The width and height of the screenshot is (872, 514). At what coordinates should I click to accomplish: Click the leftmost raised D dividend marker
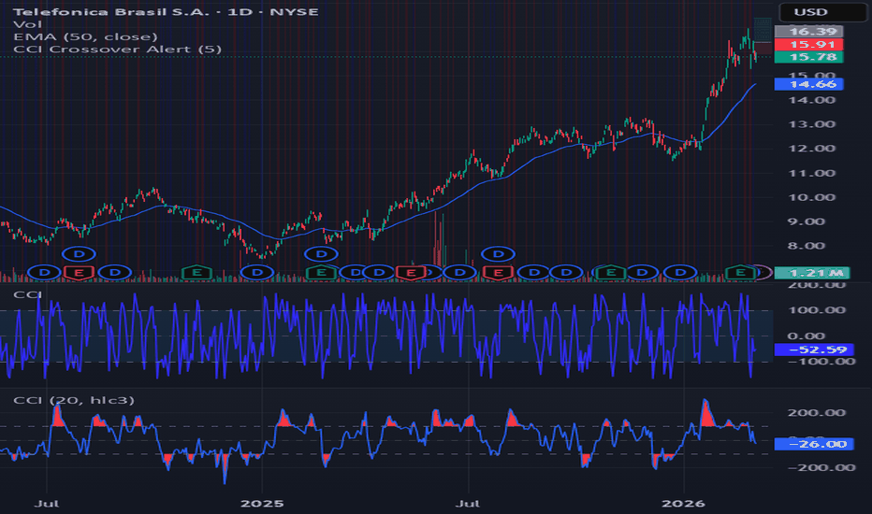coord(80,253)
